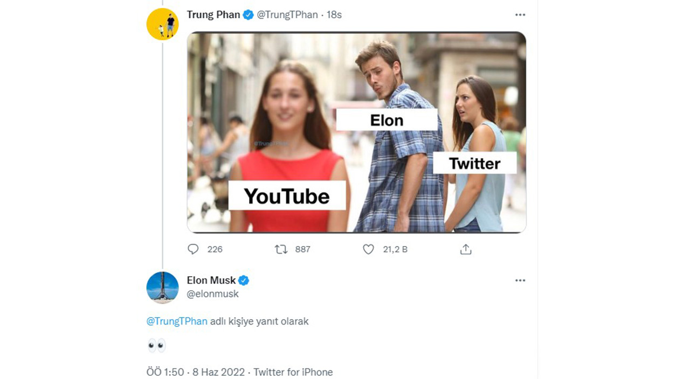Image resolution: width=690 pixels, height=379 pixels.
Task: Open the Trung Phan display name
Action: [213, 15]
